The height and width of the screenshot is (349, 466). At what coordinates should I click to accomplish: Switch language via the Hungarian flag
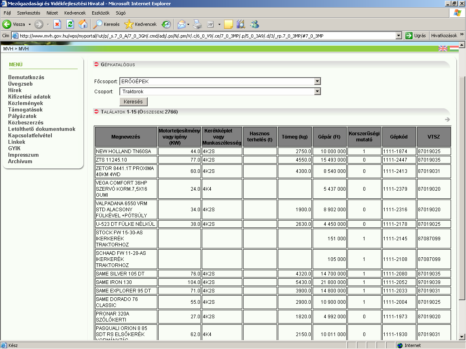pos(454,48)
